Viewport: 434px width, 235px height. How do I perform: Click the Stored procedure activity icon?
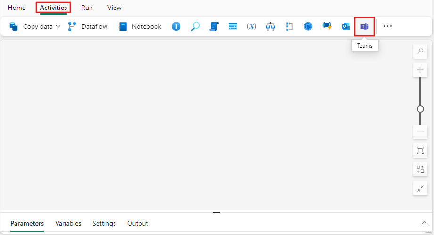[x=233, y=26]
